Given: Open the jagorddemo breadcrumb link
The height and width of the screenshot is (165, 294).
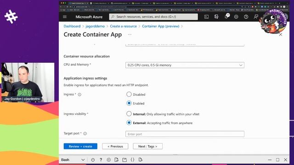Looking at the screenshot, I should pos(95,26).
